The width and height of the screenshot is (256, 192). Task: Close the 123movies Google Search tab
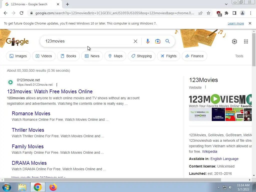[x=58, y=4]
